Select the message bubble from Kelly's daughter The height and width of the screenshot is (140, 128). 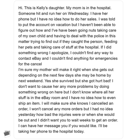tap(69, 70)
